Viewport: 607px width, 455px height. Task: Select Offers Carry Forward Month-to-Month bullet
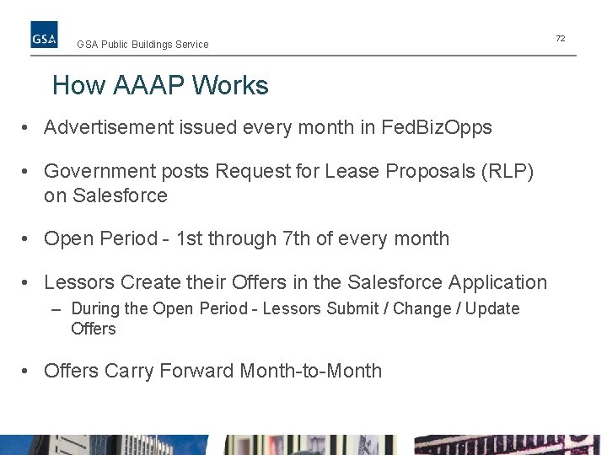click(213, 371)
